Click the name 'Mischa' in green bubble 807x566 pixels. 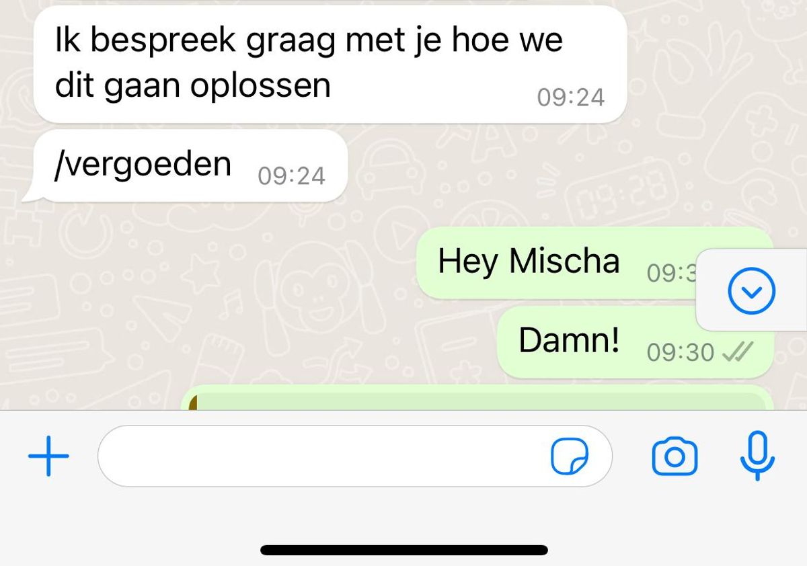(x=564, y=260)
